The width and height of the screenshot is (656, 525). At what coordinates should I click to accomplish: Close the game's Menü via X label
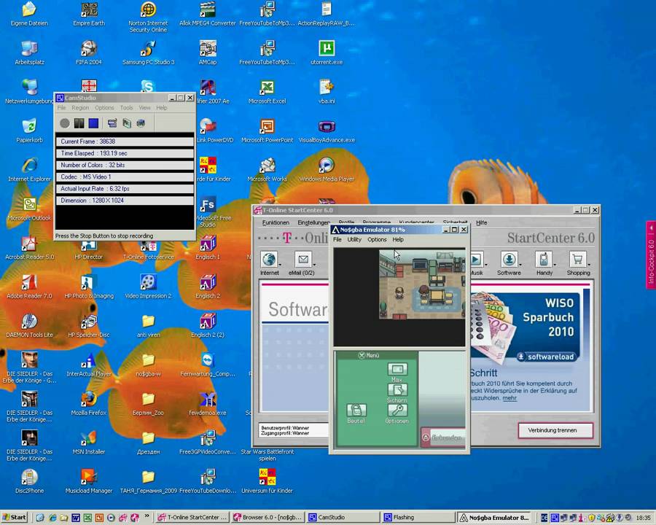point(369,355)
